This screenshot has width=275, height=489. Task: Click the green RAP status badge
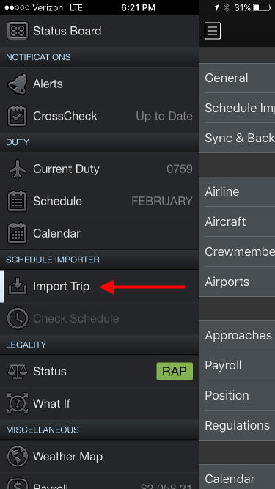[x=175, y=371]
